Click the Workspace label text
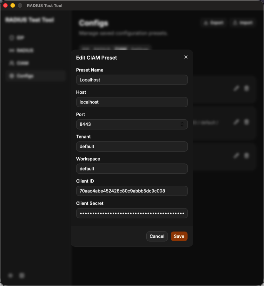The height and width of the screenshot is (286, 264). pyautogui.click(x=88, y=159)
